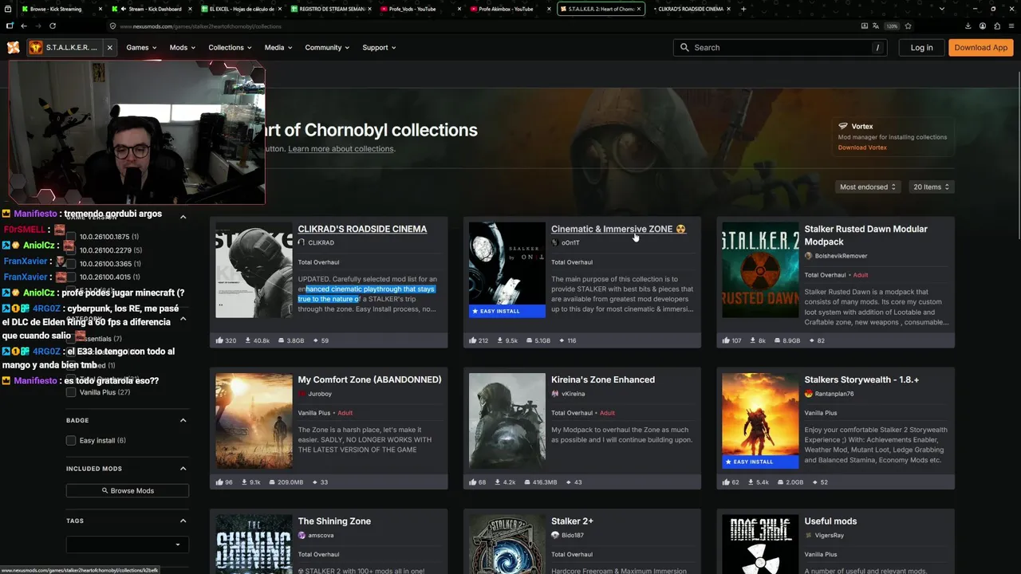Open the Media menu
The height and width of the screenshot is (574, 1021).
tap(278, 48)
